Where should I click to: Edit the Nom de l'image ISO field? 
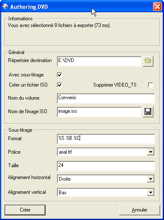(99, 112)
